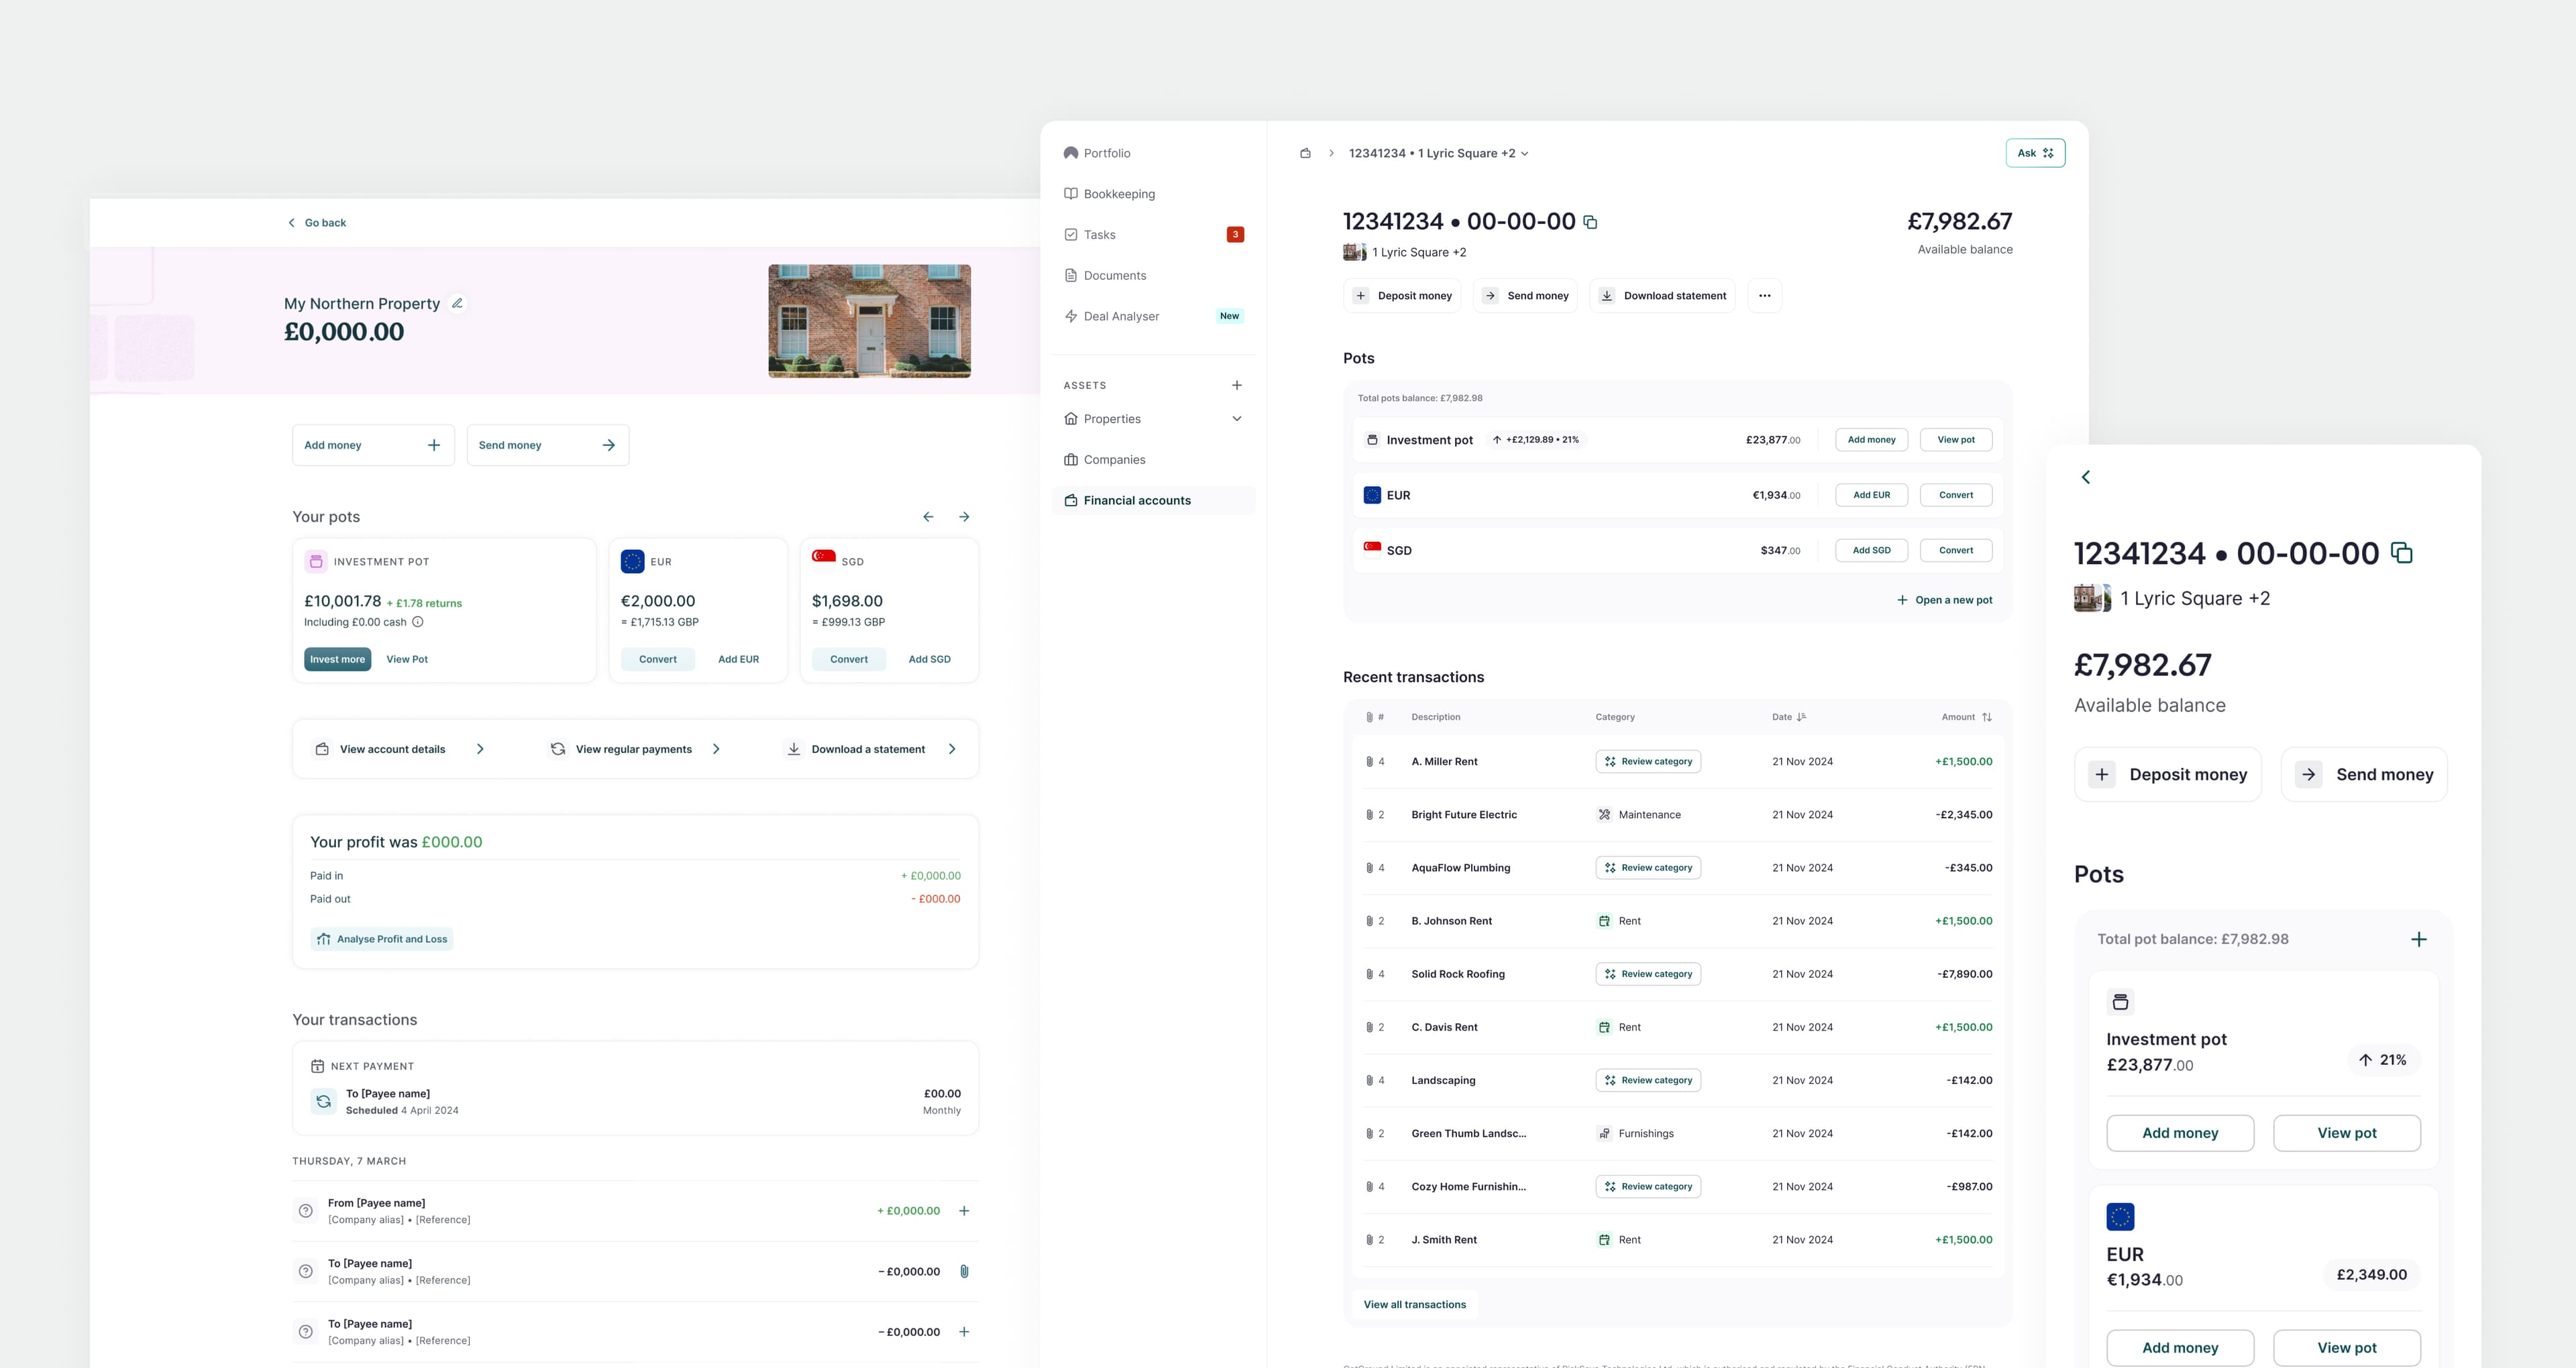Image resolution: width=2576 pixels, height=1368 pixels.
Task: Click the Ask AI assistant button
Action: click(x=2035, y=152)
